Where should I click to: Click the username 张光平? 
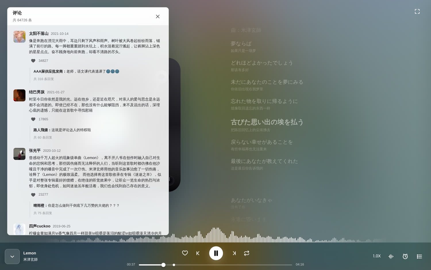(35, 151)
